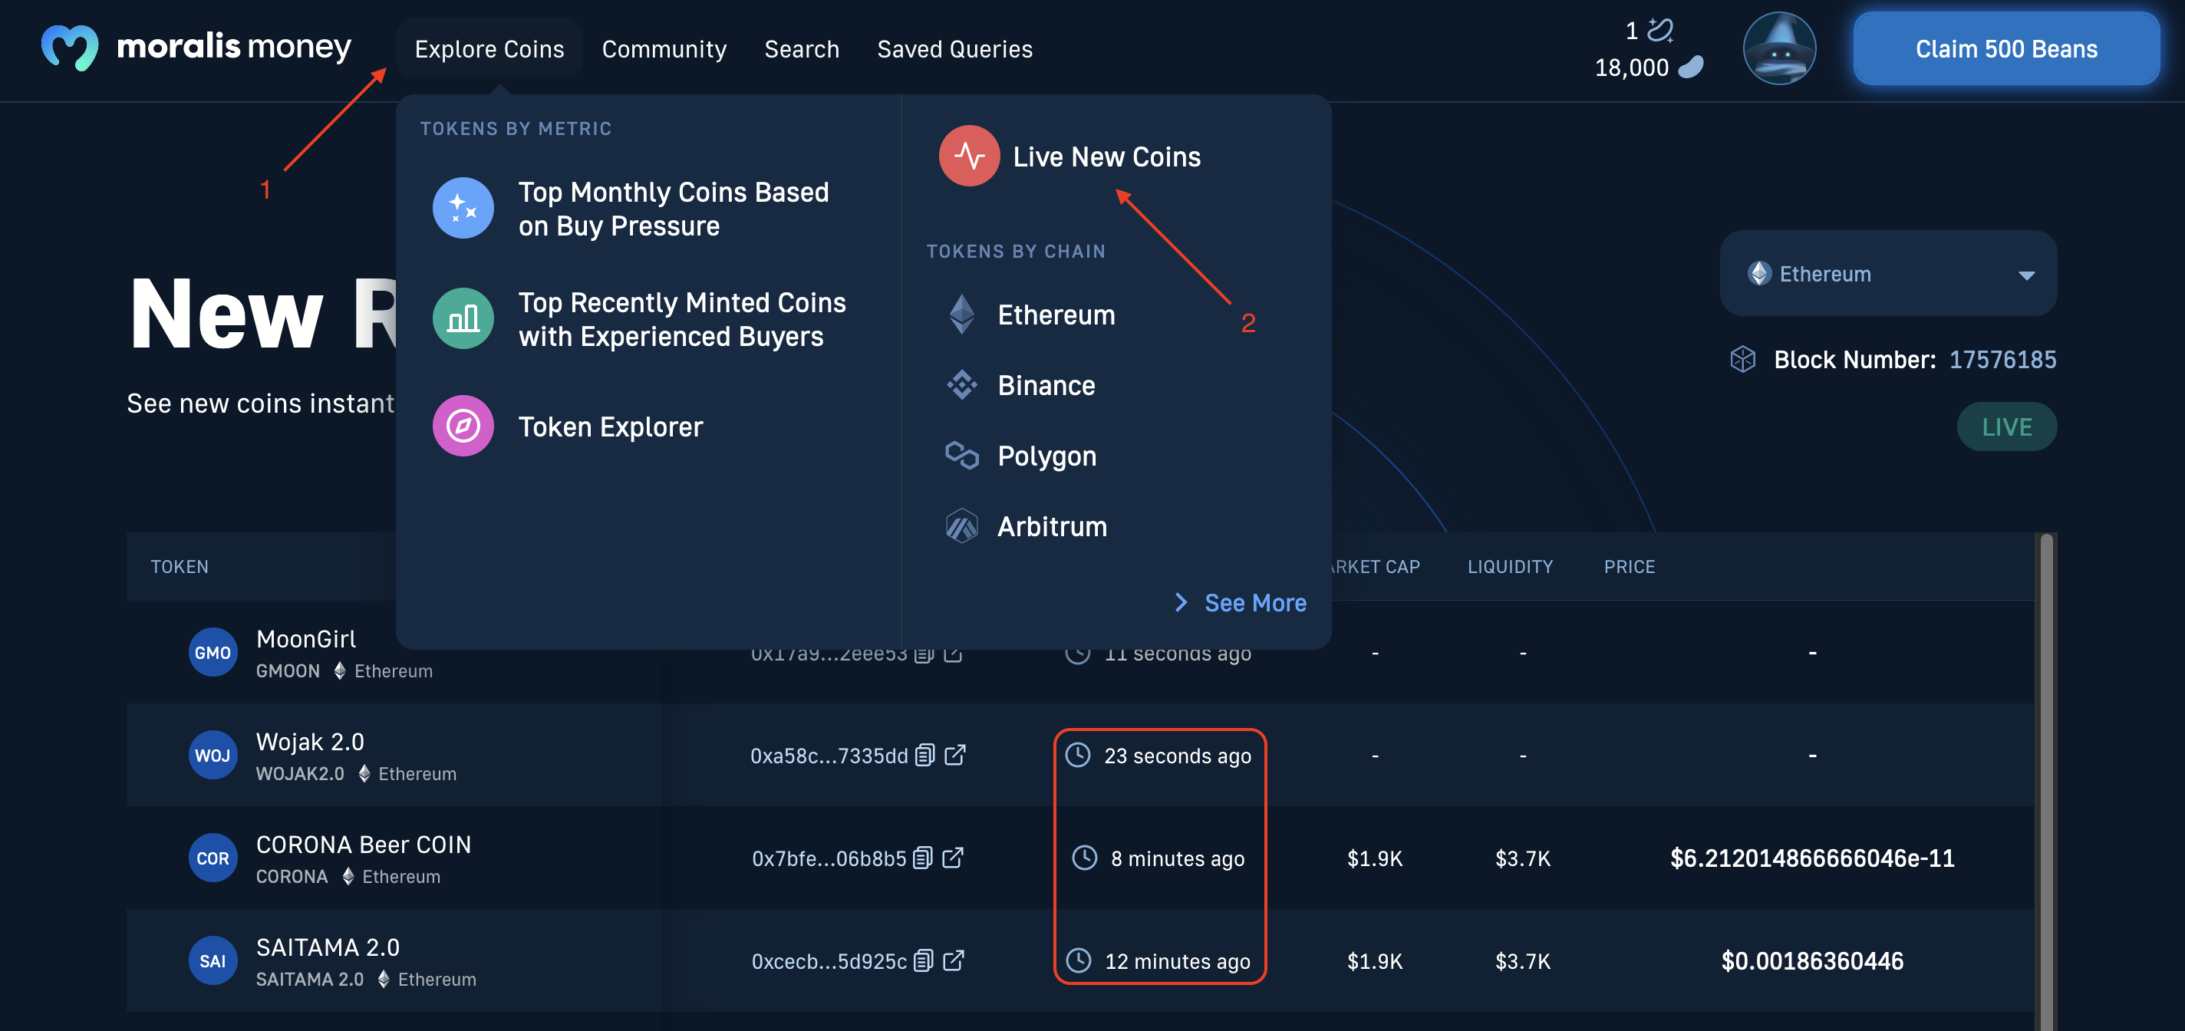Click the TOKEN column header
This screenshot has width=2185, height=1031.
180,566
